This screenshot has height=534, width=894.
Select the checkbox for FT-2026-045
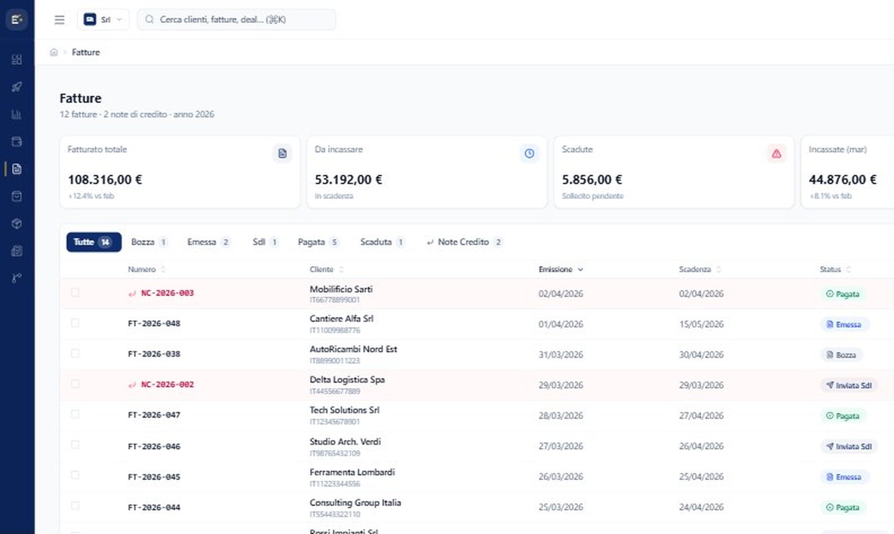point(75,475)
